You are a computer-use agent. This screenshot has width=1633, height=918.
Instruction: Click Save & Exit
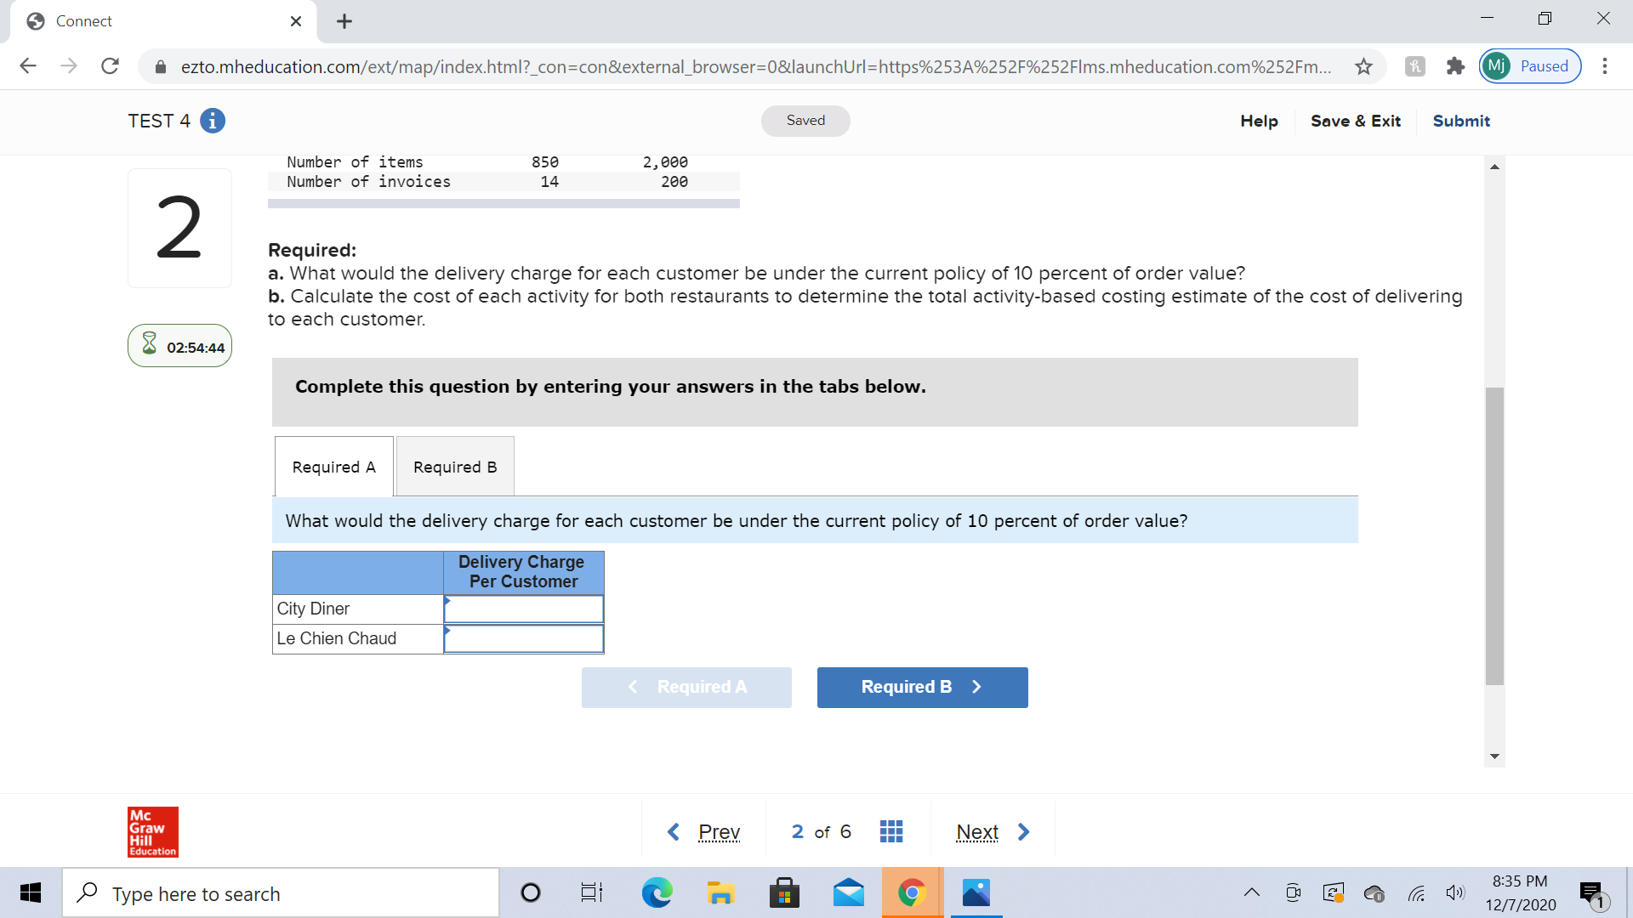[1355, 121]
